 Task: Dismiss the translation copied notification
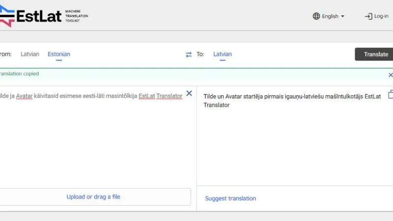coord(391,75)
